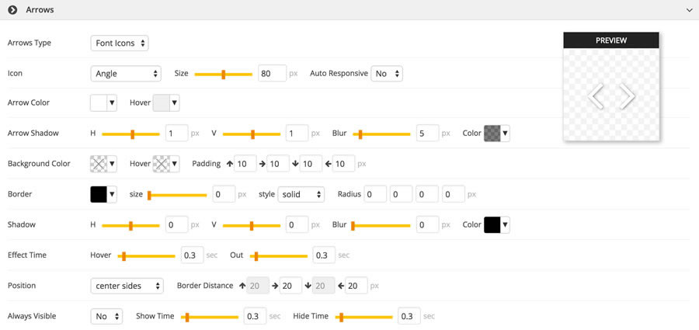Click the right arrow in the preview
This screenshot has height=330, width=699.
click(628, 96)
